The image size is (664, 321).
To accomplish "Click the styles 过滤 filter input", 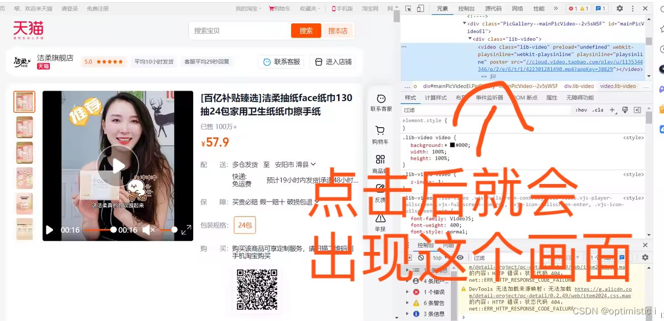I will [x=487, y=110].
